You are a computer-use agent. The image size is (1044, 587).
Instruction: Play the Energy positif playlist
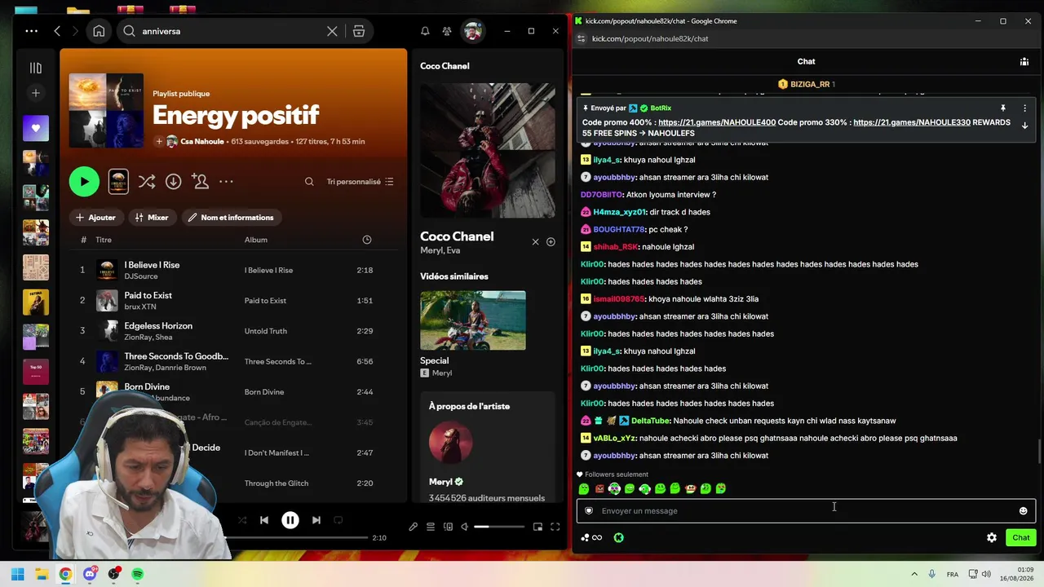[84, 181]
